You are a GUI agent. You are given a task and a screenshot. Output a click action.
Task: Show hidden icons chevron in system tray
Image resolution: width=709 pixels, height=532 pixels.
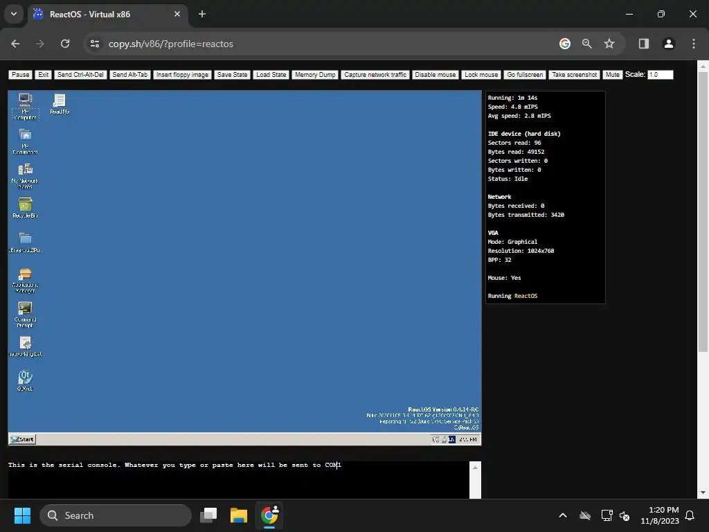(562, 515)
